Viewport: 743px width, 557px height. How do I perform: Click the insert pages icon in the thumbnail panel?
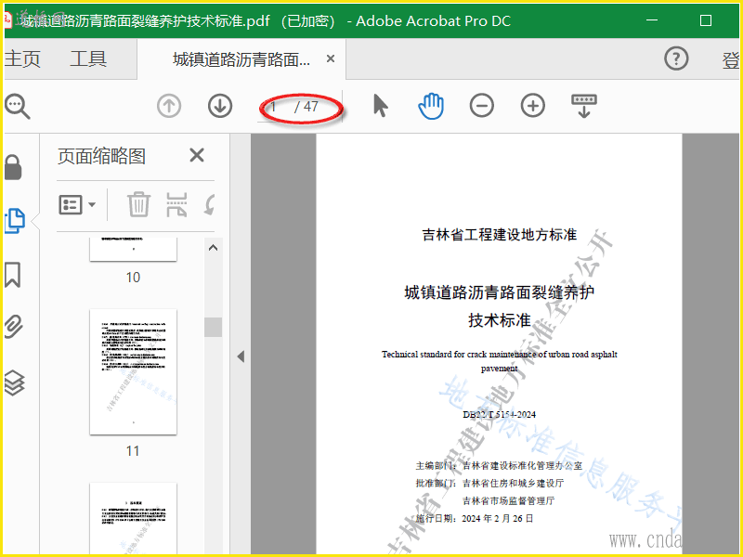tap(176, 204)
